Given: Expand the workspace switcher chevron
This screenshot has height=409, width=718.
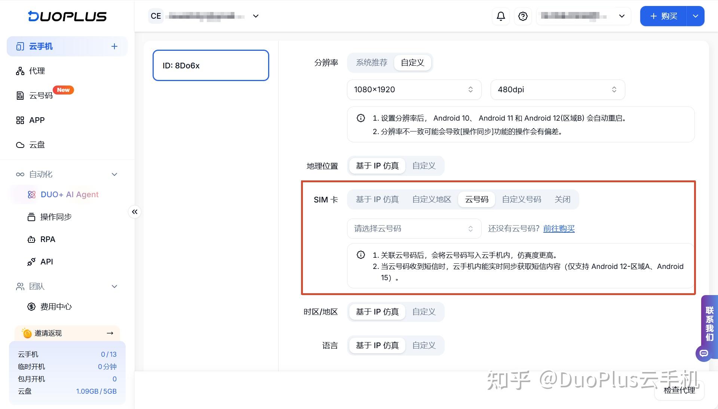Looking at the screenshot, I should pyautogui.click(x=256, y=16).
